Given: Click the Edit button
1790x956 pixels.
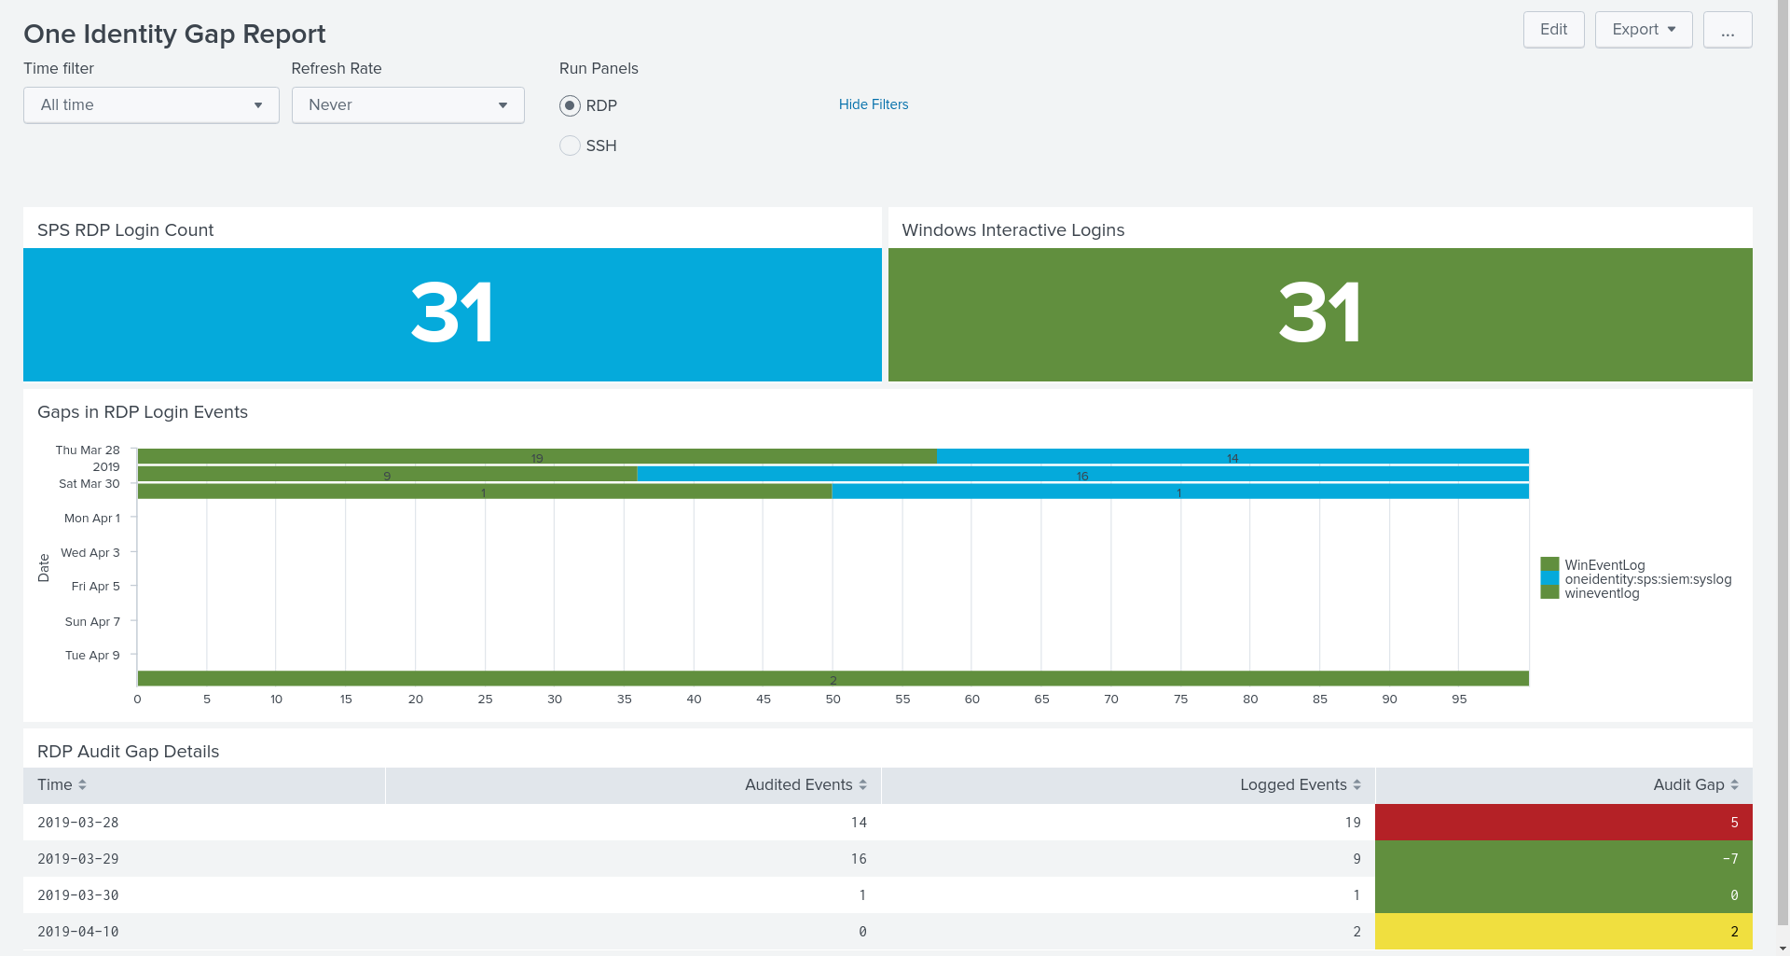Looking at the screenshot, I should tap(1553, 30).
